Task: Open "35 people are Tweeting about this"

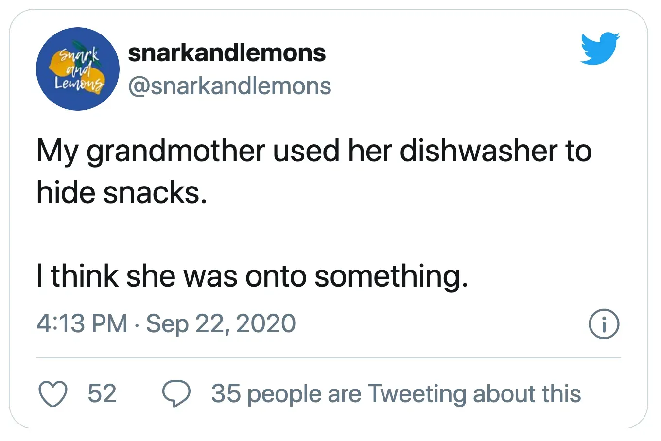Action: coord(396,393)
